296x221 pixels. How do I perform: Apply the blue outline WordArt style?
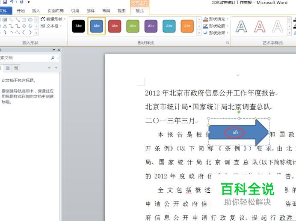coord(241,26)
